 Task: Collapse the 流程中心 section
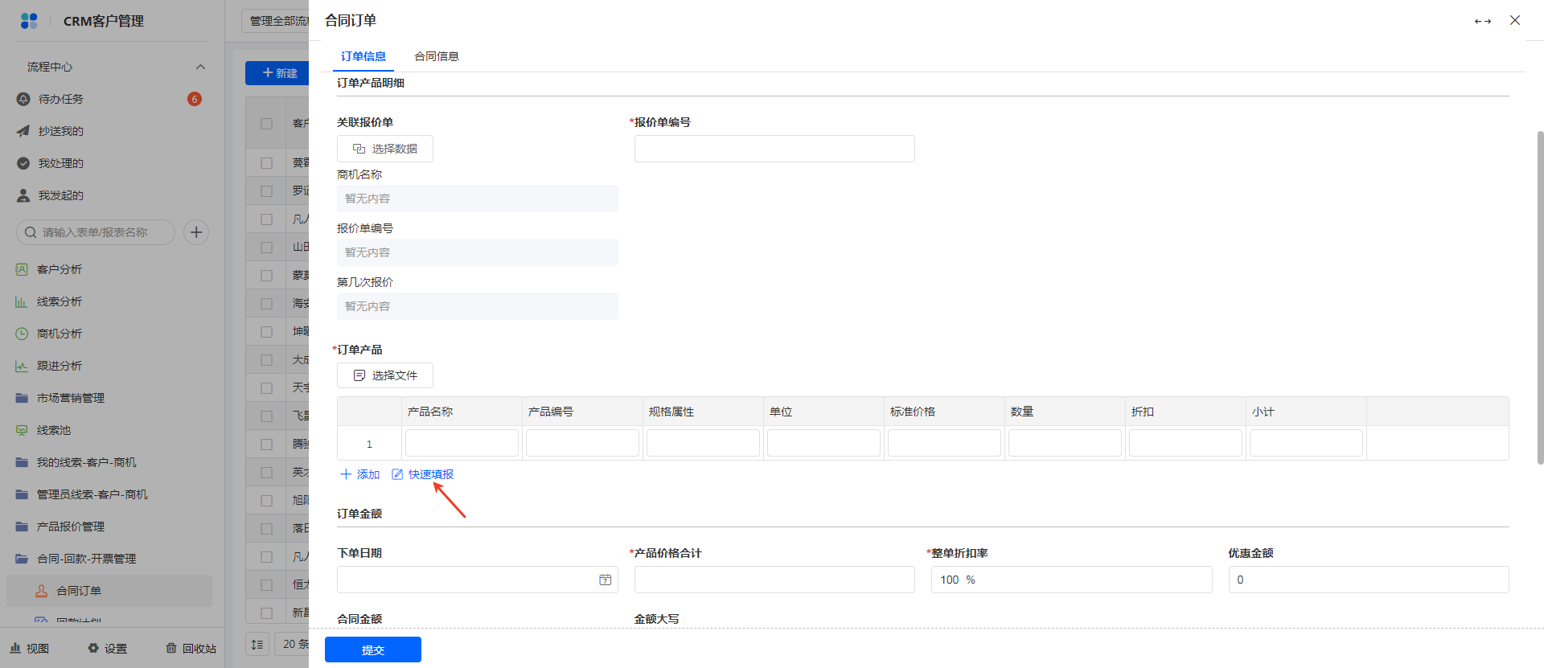pyautogui.click(x=200, y=67)
